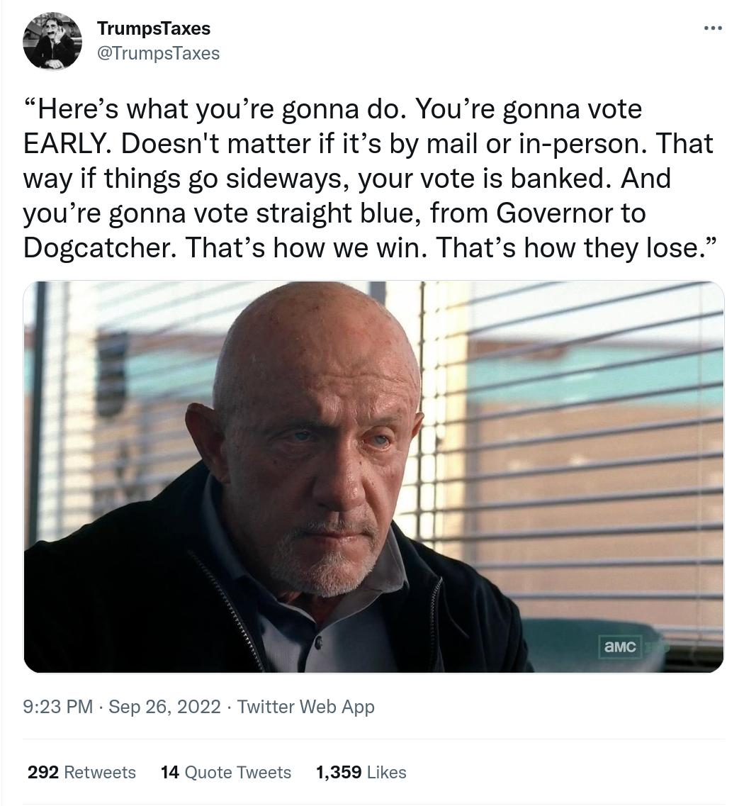Click the Retweets count number 292
This screenshot has width=744, height=806.
(x=43, y=772)
